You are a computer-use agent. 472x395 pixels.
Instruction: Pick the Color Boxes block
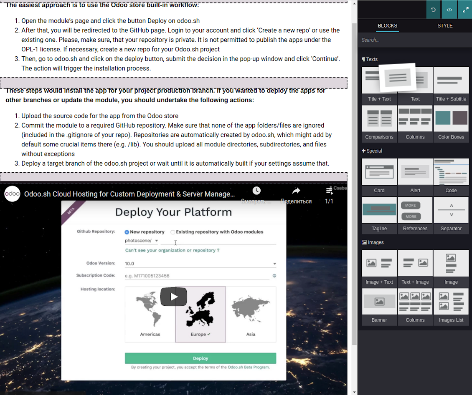[451, 123]
